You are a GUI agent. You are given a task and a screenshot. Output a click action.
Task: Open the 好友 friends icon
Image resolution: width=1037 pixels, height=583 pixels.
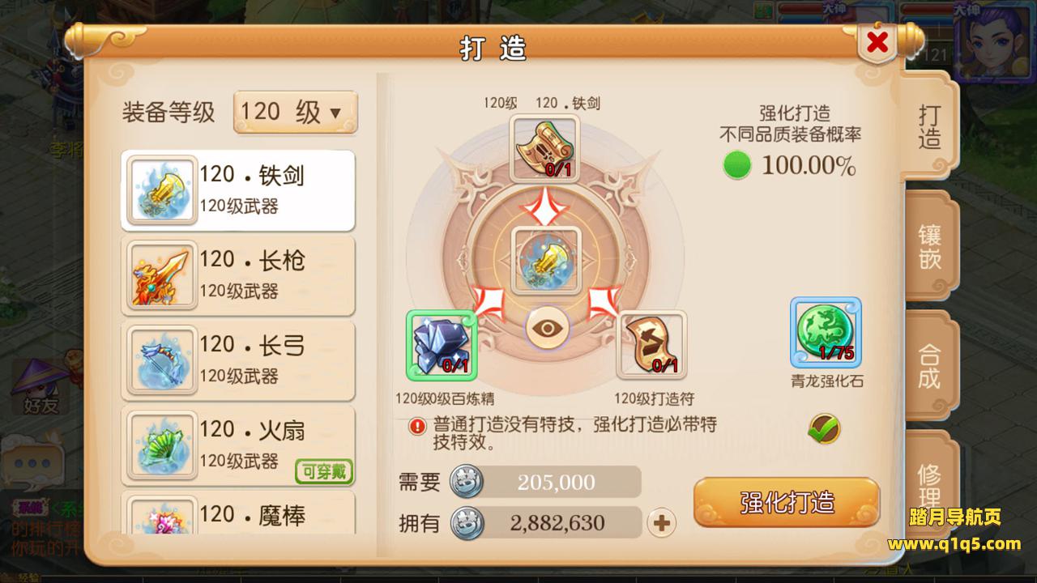point(39,389)
